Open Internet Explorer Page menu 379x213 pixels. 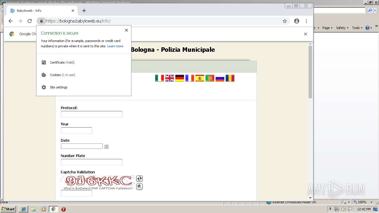327,28
